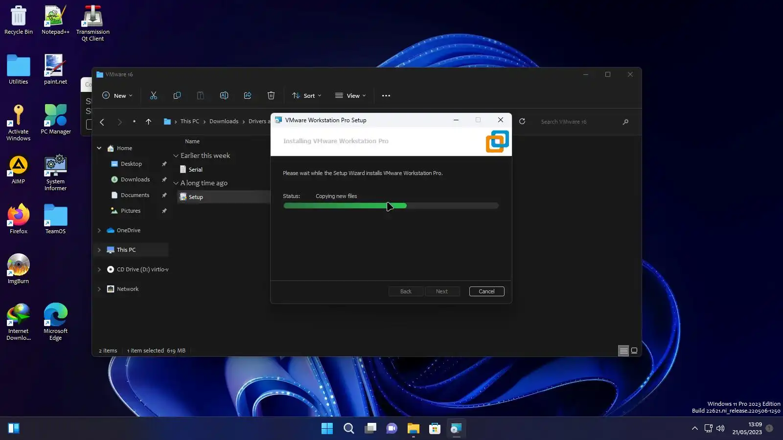Launch Firefox from the desktop
The image size is (783, 440).
19,219
